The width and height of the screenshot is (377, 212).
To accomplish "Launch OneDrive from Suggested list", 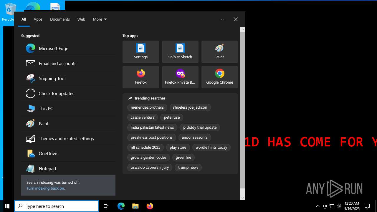I will 68,153.
